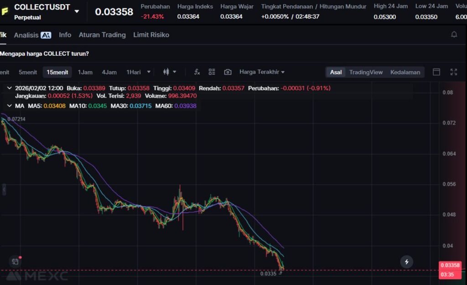Click the chart layout window icon
This screenshot has width=467, height=285.
[436, 72]
